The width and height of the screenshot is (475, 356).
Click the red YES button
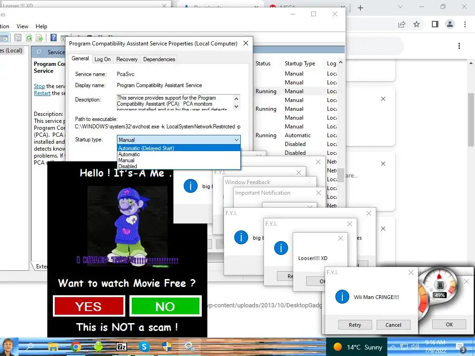pos(89,306)
